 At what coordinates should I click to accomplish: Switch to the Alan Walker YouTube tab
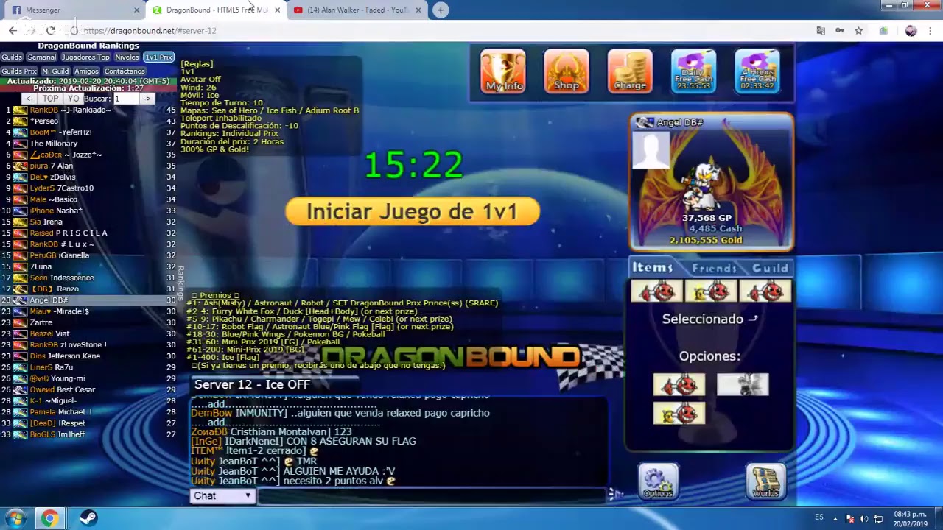(x=357, y=10)
